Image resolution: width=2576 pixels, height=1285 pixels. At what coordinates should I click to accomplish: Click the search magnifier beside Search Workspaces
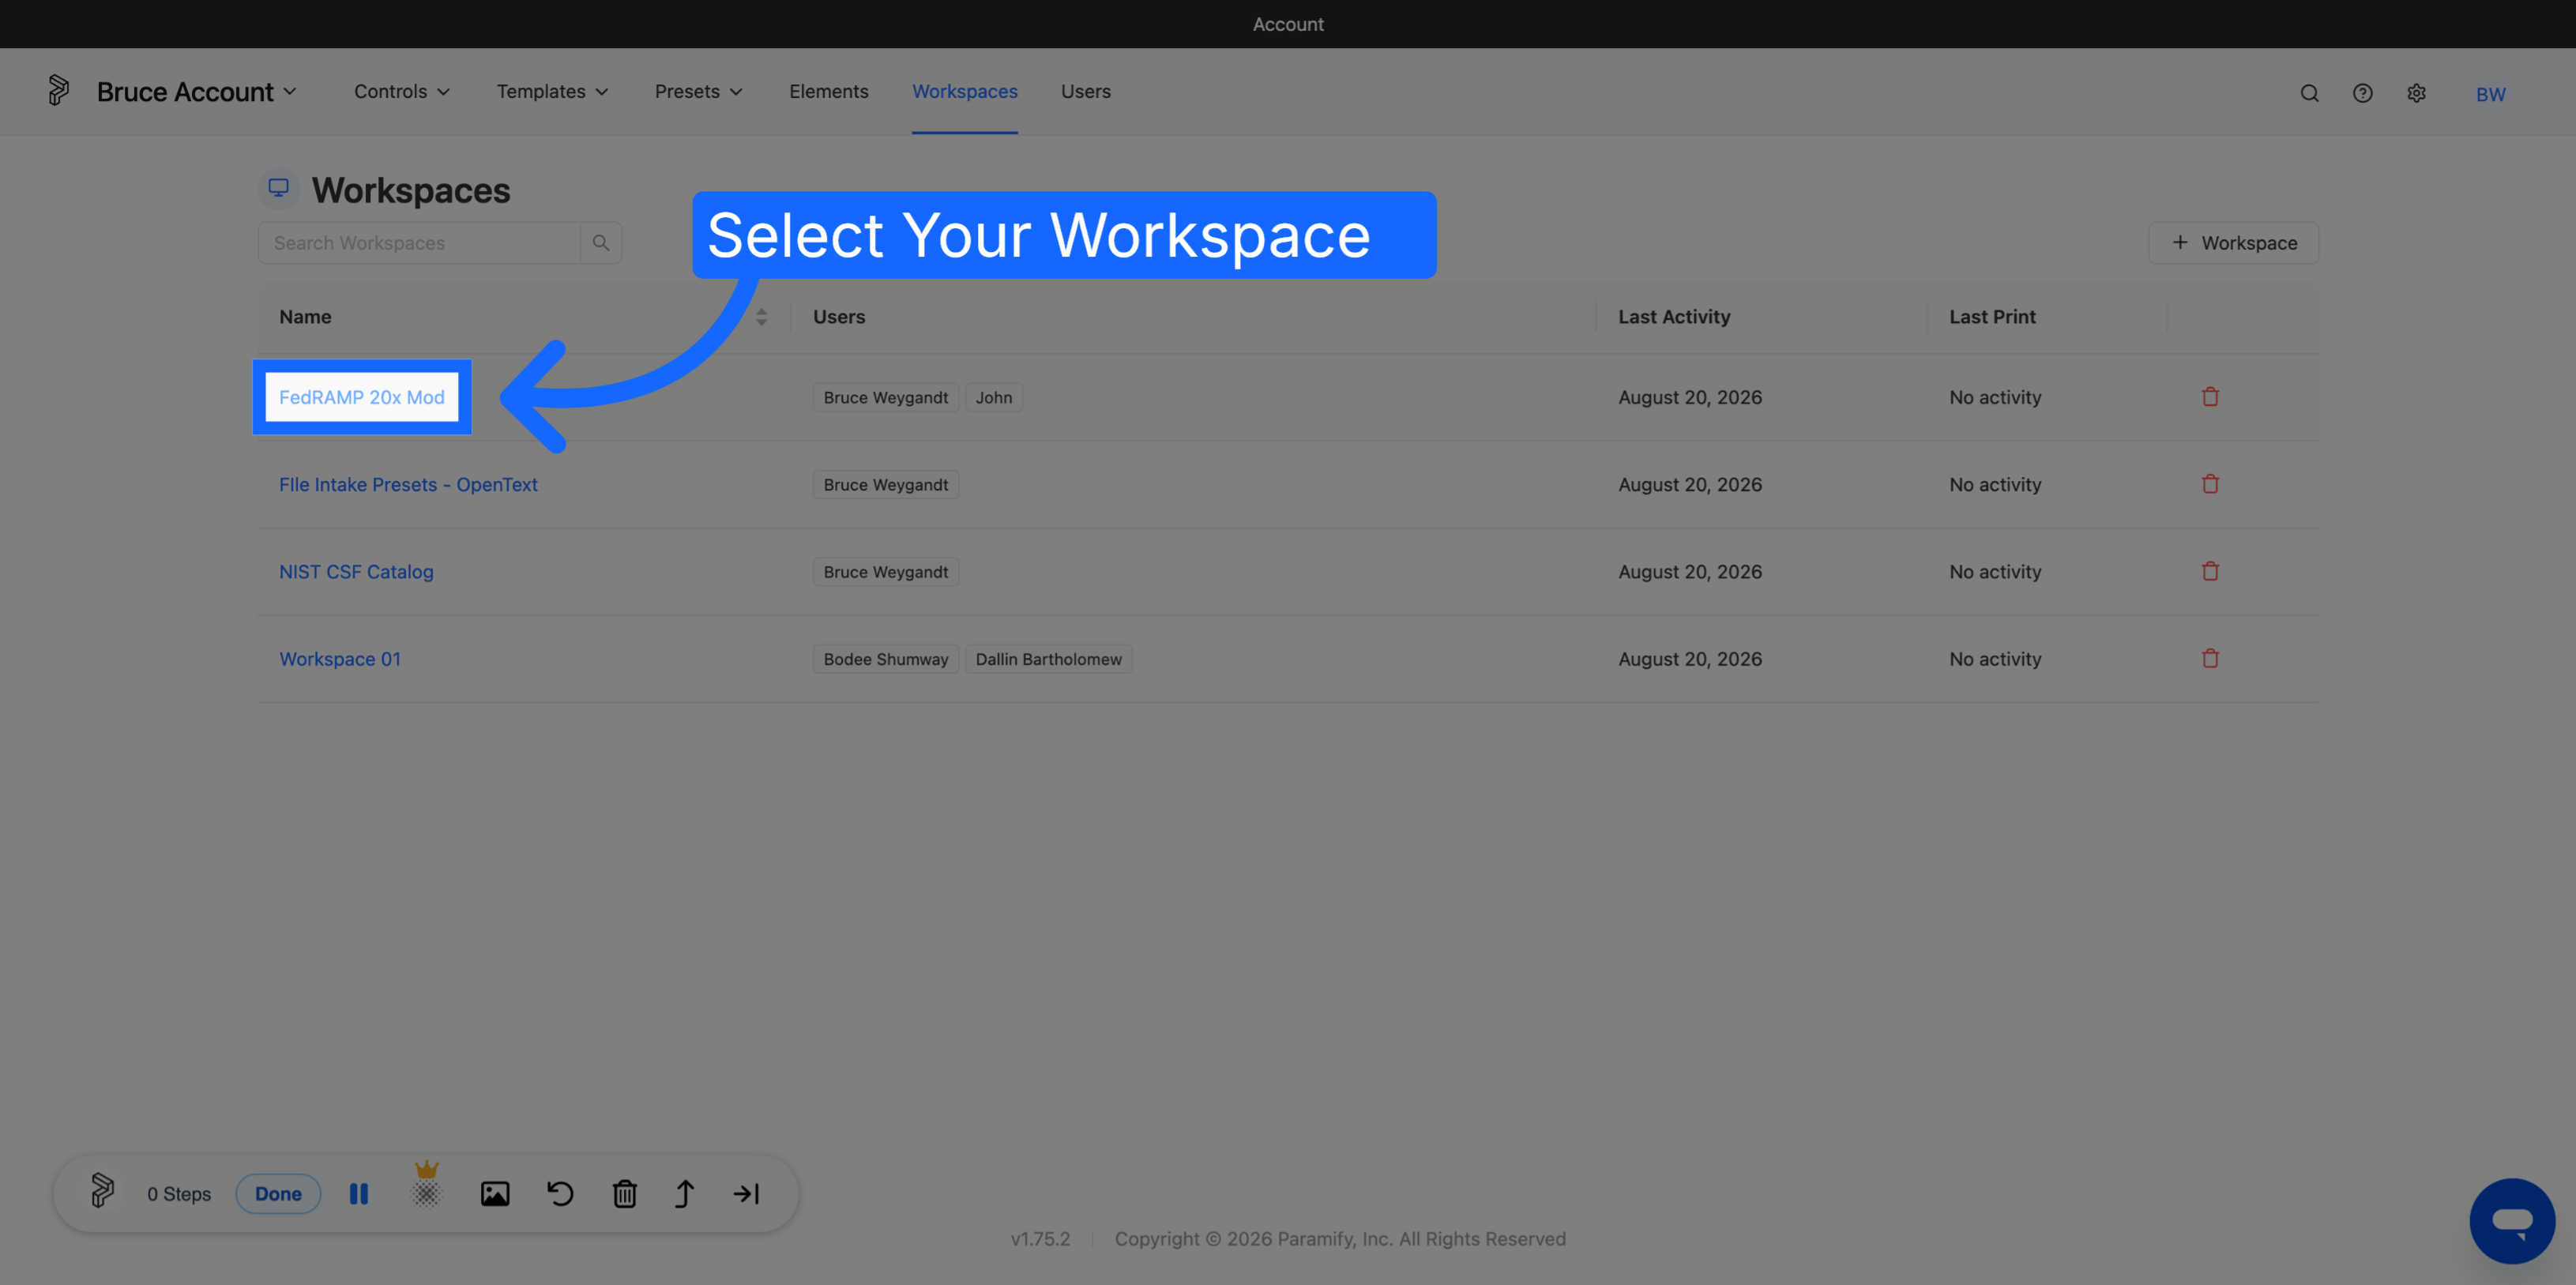[x=601, y=243]
